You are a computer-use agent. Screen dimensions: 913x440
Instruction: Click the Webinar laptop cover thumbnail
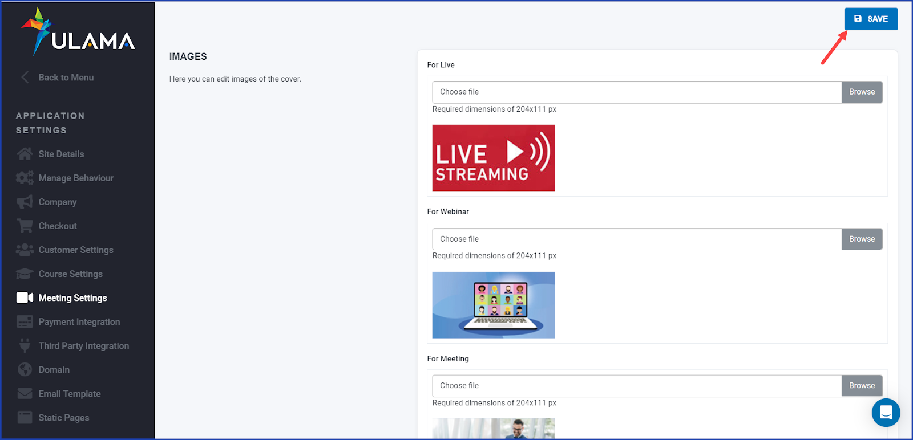tap(494, 305)
